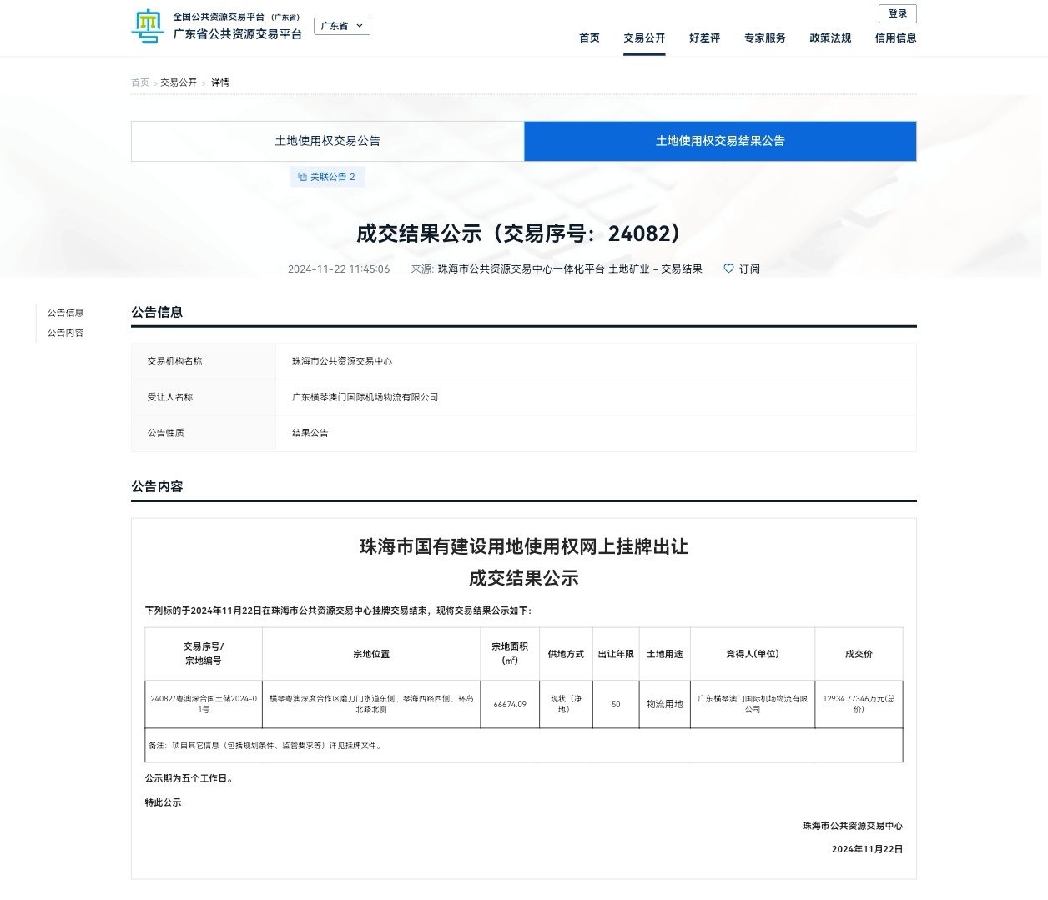Click the 登录 login button

pos(897,13)
